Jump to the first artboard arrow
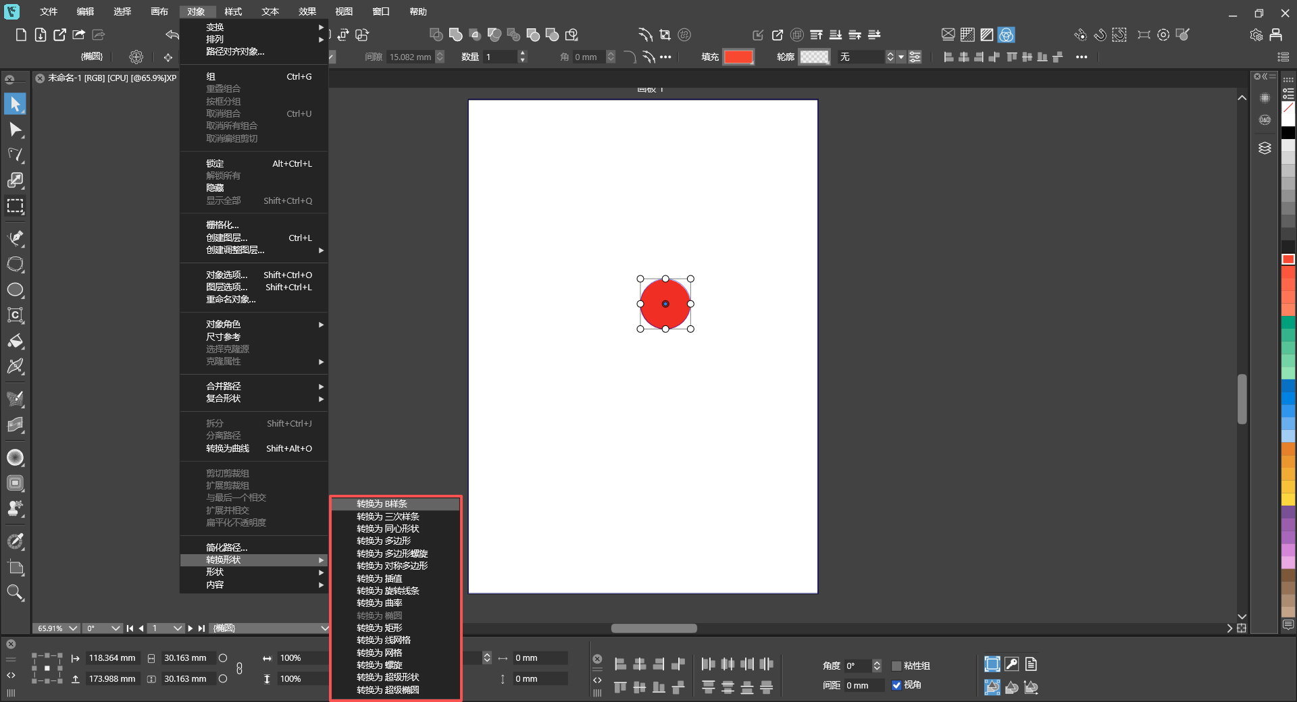The image size is (1297, 702). click(x=130, y=628)
